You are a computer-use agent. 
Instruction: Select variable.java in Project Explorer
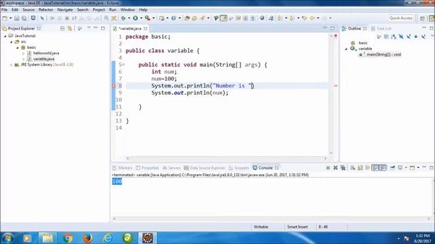tap(41, 59)
